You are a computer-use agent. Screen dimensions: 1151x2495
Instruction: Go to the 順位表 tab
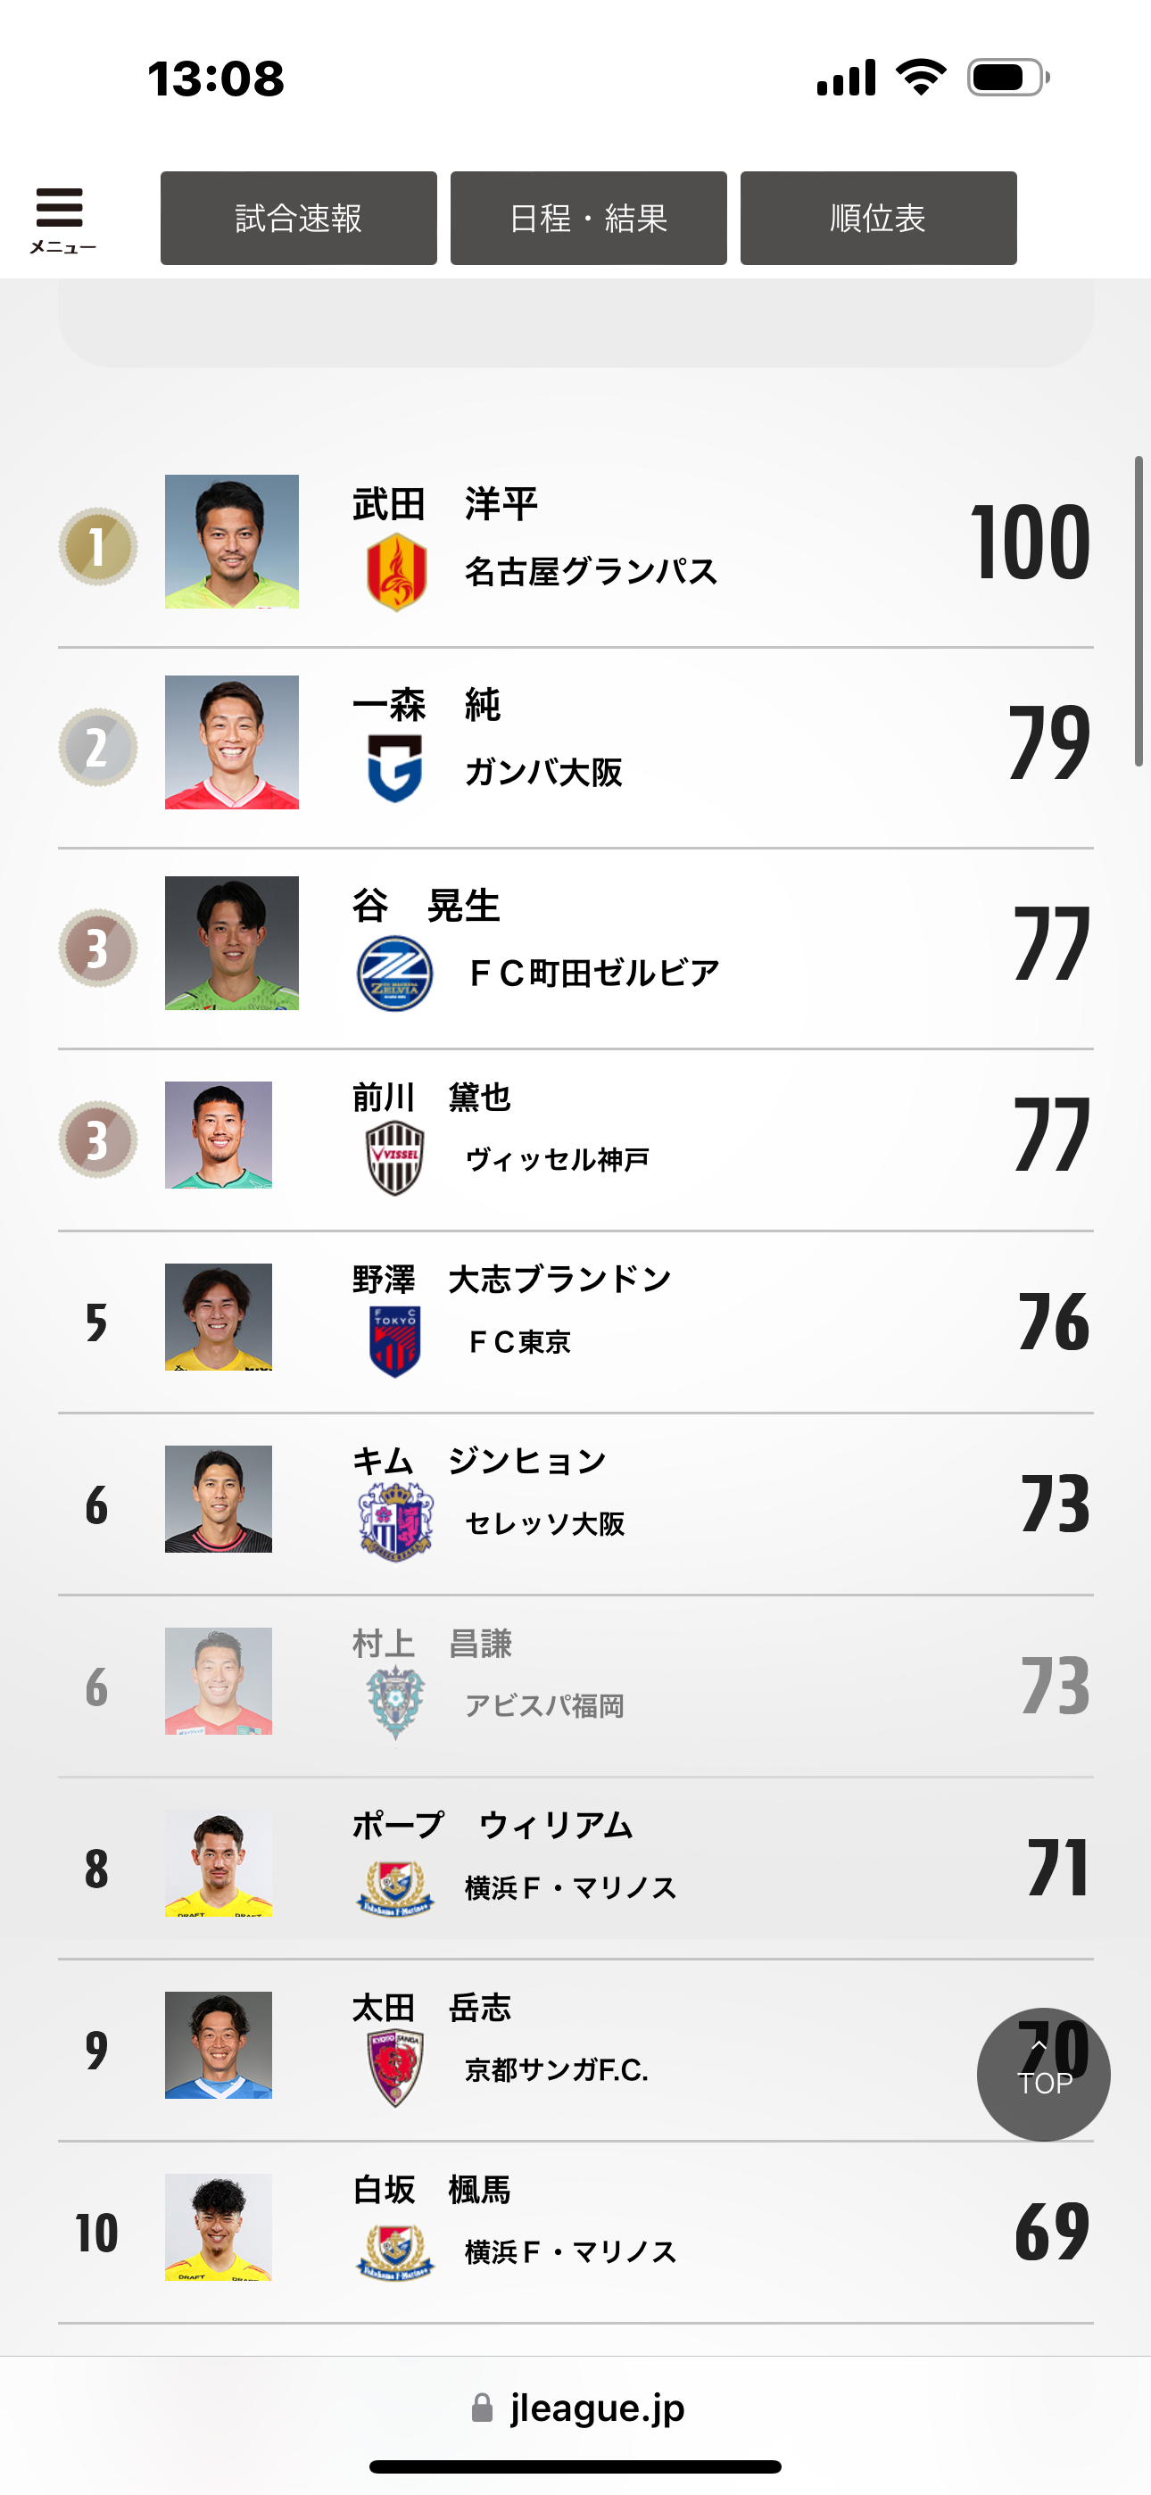click(878, 218)
